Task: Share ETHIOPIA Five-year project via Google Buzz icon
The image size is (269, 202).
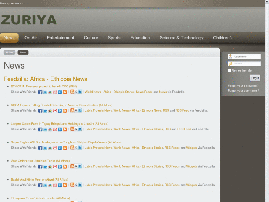Action: (x=50, y=92)
